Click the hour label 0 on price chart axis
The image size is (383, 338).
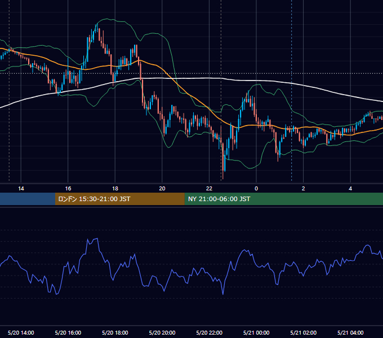click(x=256, y=189)
